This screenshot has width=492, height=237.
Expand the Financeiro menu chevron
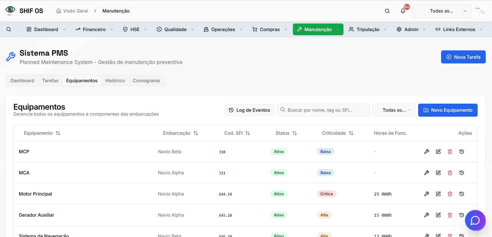(112, 29)
